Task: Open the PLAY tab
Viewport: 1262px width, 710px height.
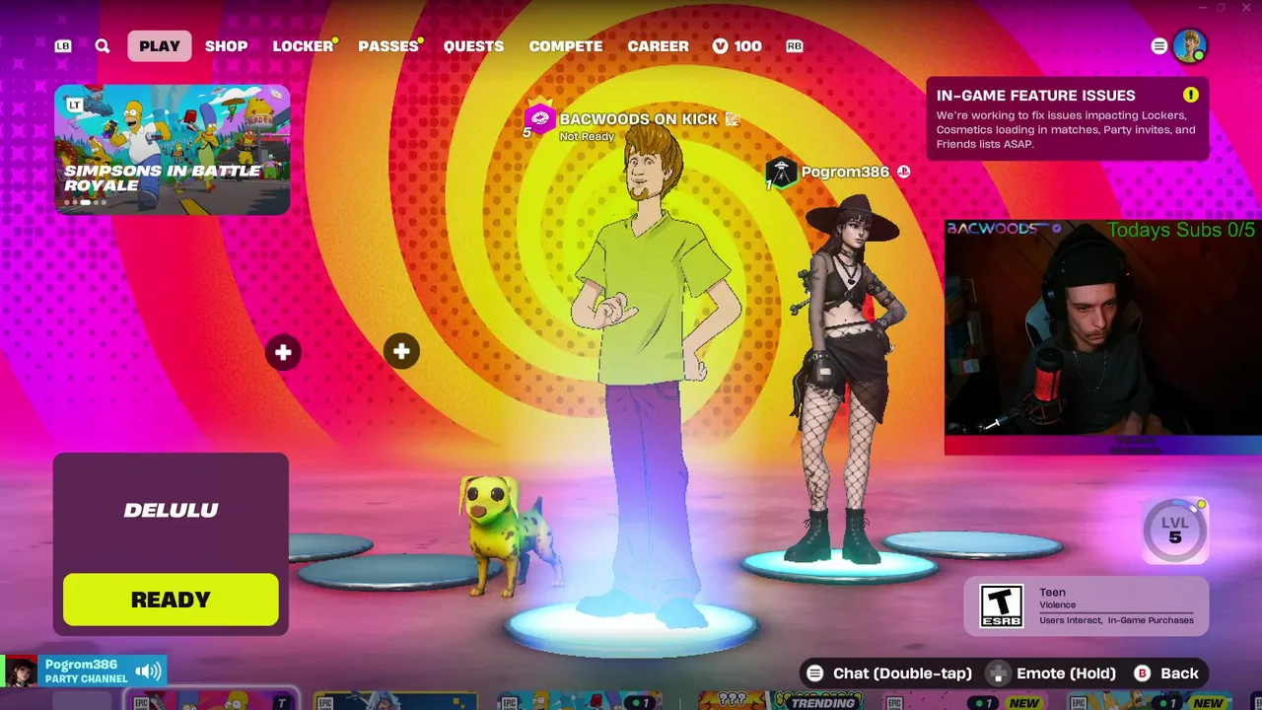Action: (160, 46)
